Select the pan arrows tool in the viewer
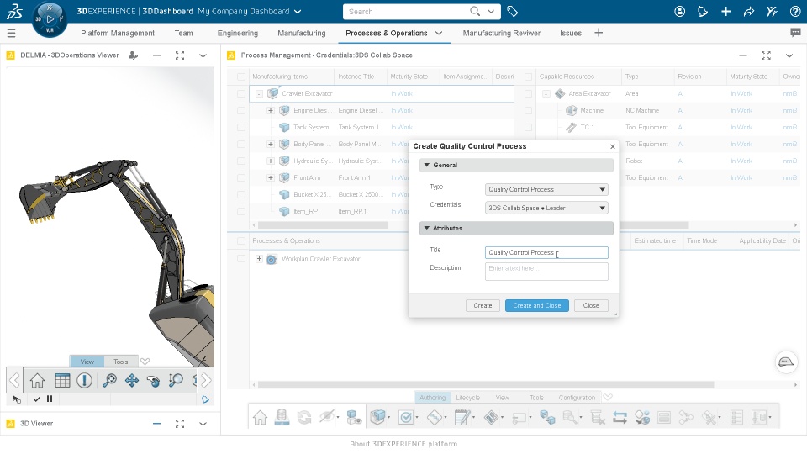Image resolution: width=807 pixels, height=454 pixels. point(132,380)
